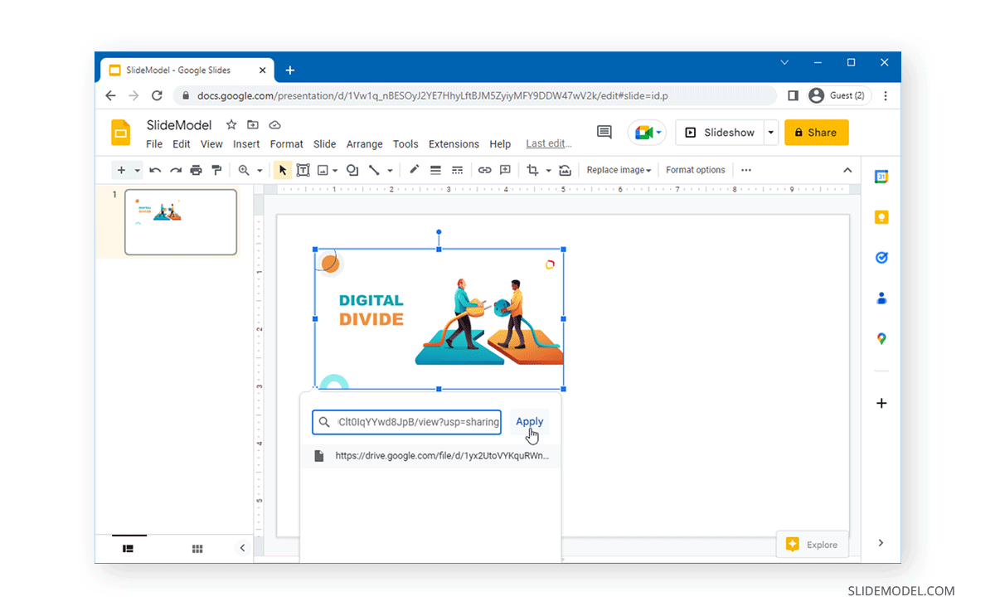Open Google Maps from the side panel
The image size is (995, 616).
tap(881, 338)
